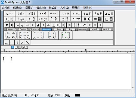Open the 编辑(E) menu
Image resolution: width=136 pixels, height=98 pixels.
17,8
